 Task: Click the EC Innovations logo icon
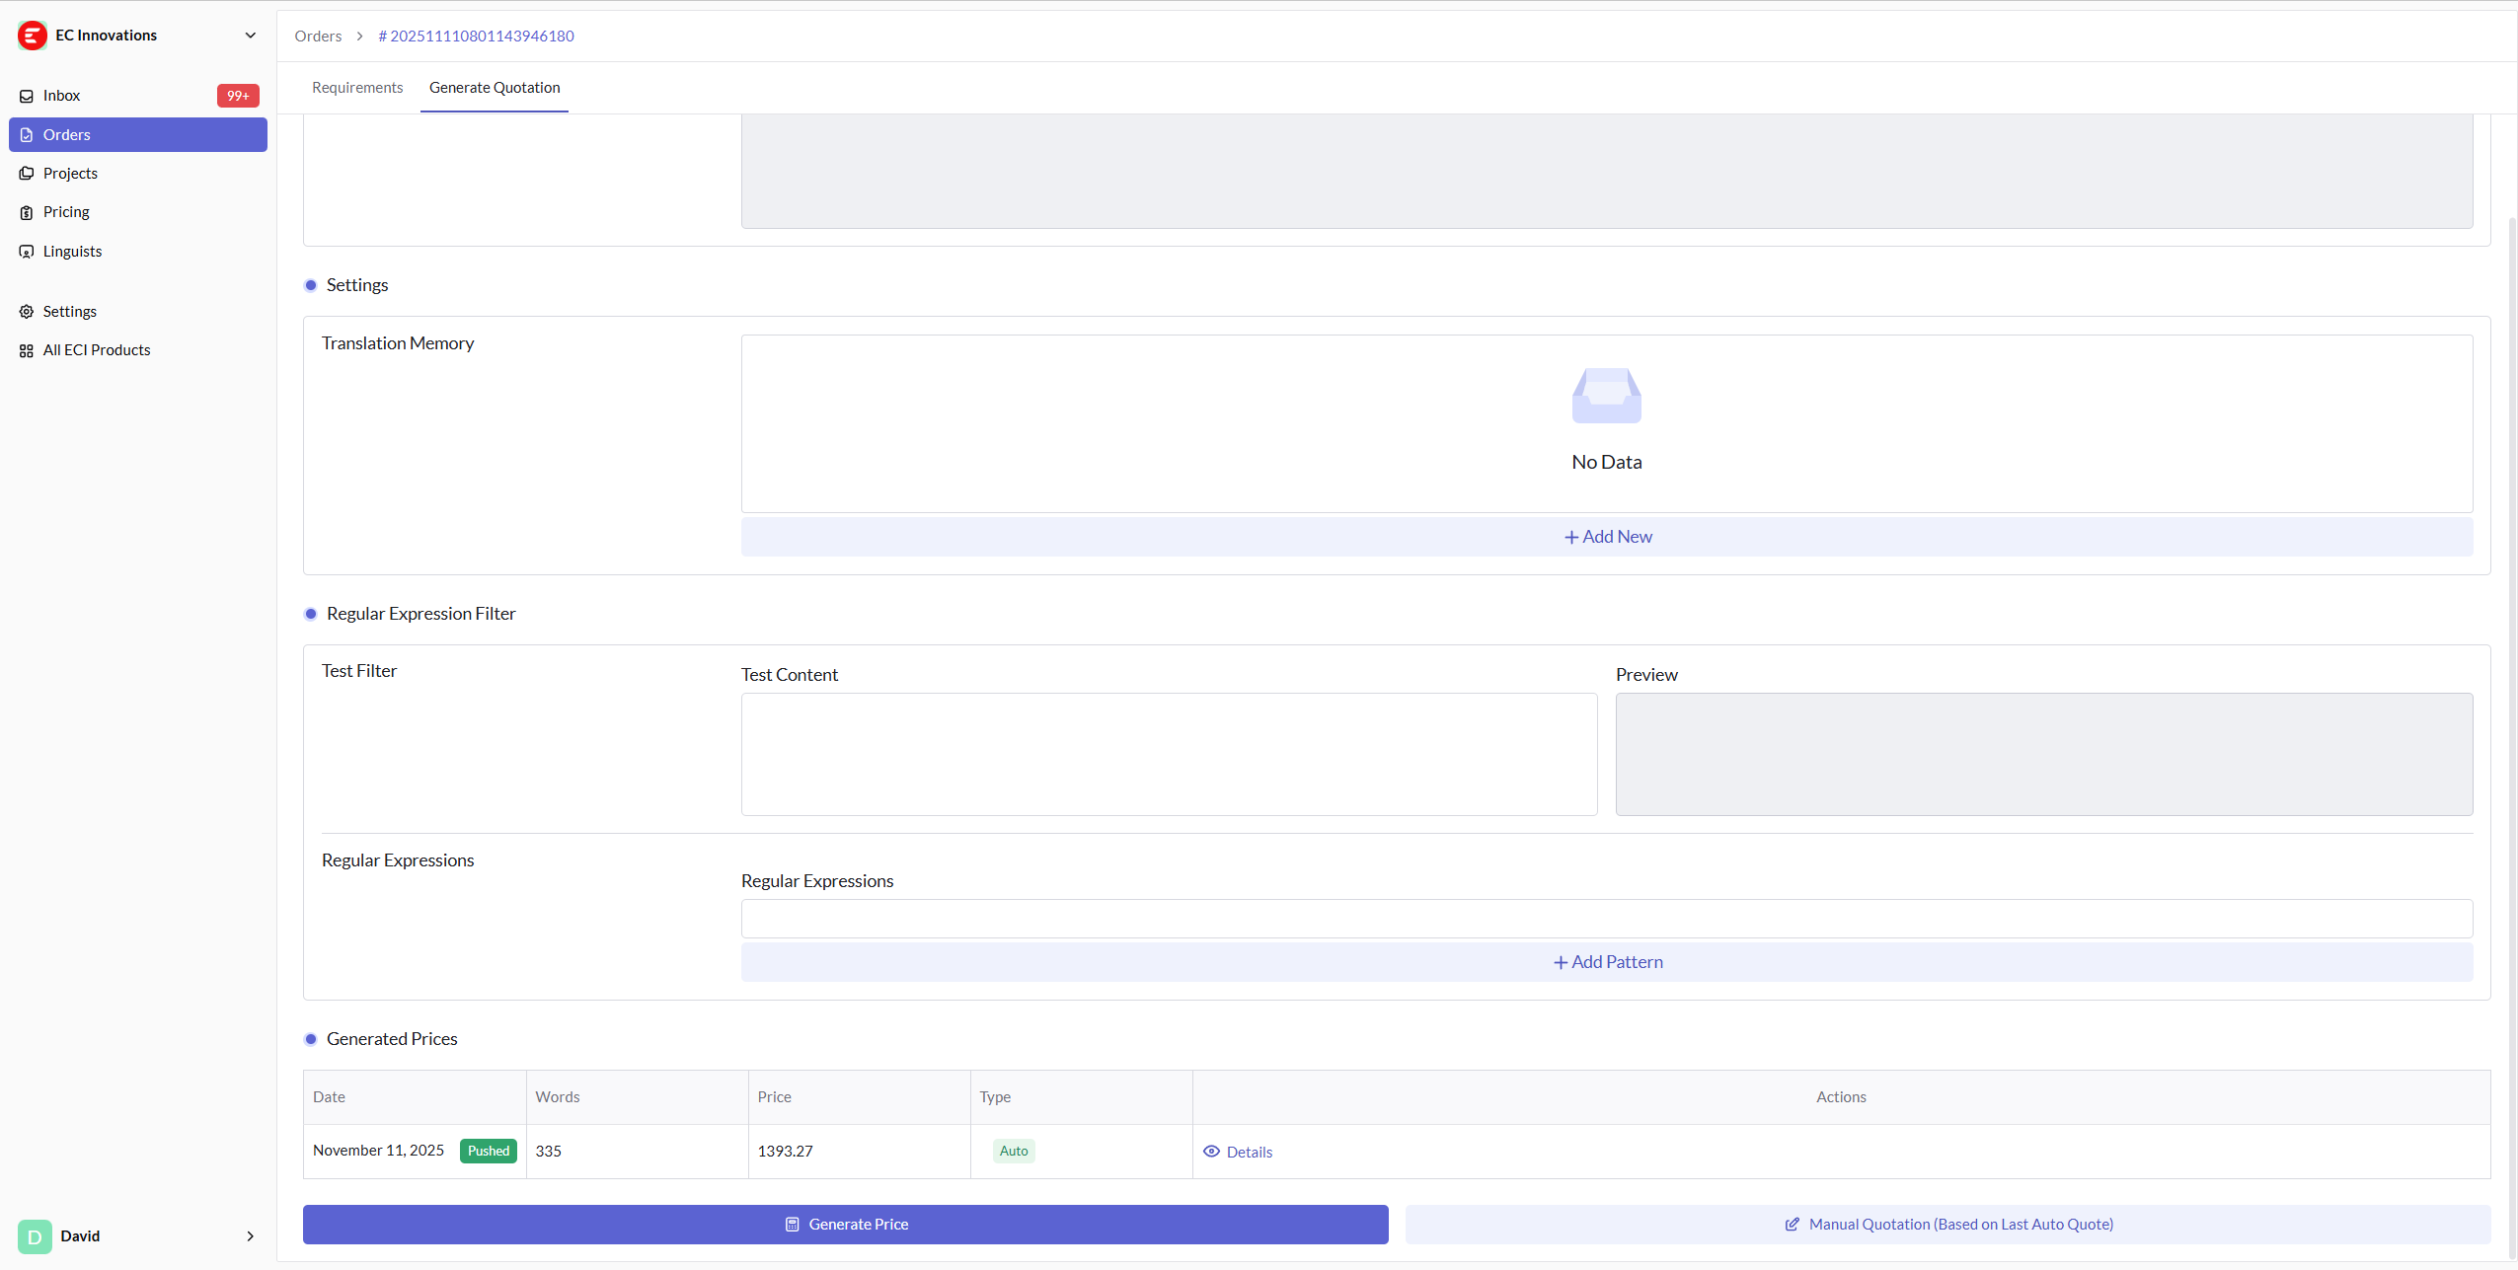coord(32,36)
